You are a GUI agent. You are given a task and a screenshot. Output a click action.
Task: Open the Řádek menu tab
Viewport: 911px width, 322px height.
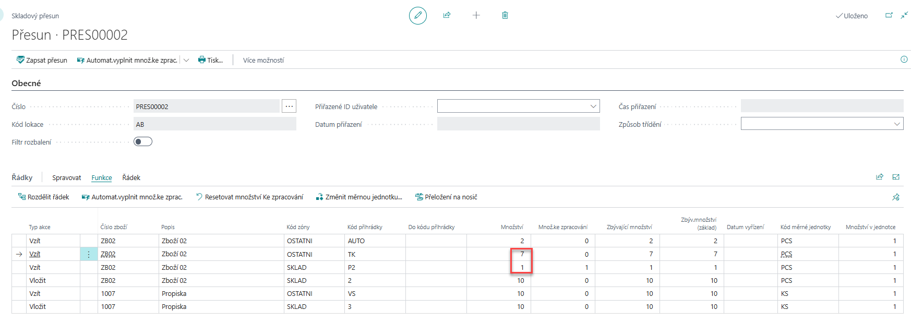131,178
